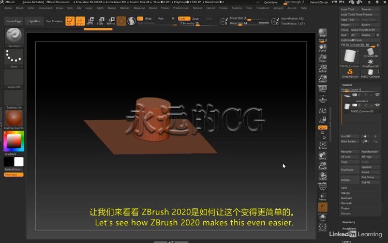Click the Append subtool button

[370, 167]
